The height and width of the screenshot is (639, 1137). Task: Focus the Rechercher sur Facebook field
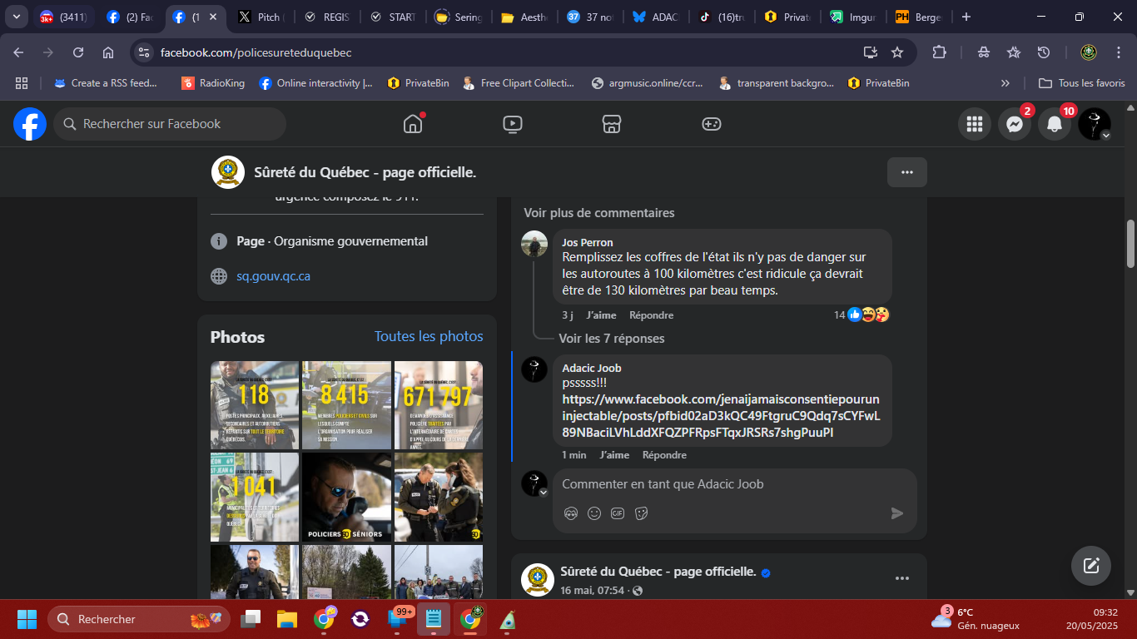point(170,124)
